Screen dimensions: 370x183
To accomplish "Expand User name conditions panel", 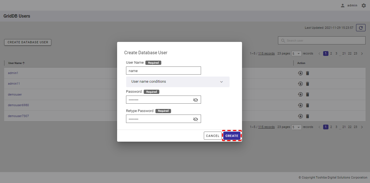I will (178, 82).
